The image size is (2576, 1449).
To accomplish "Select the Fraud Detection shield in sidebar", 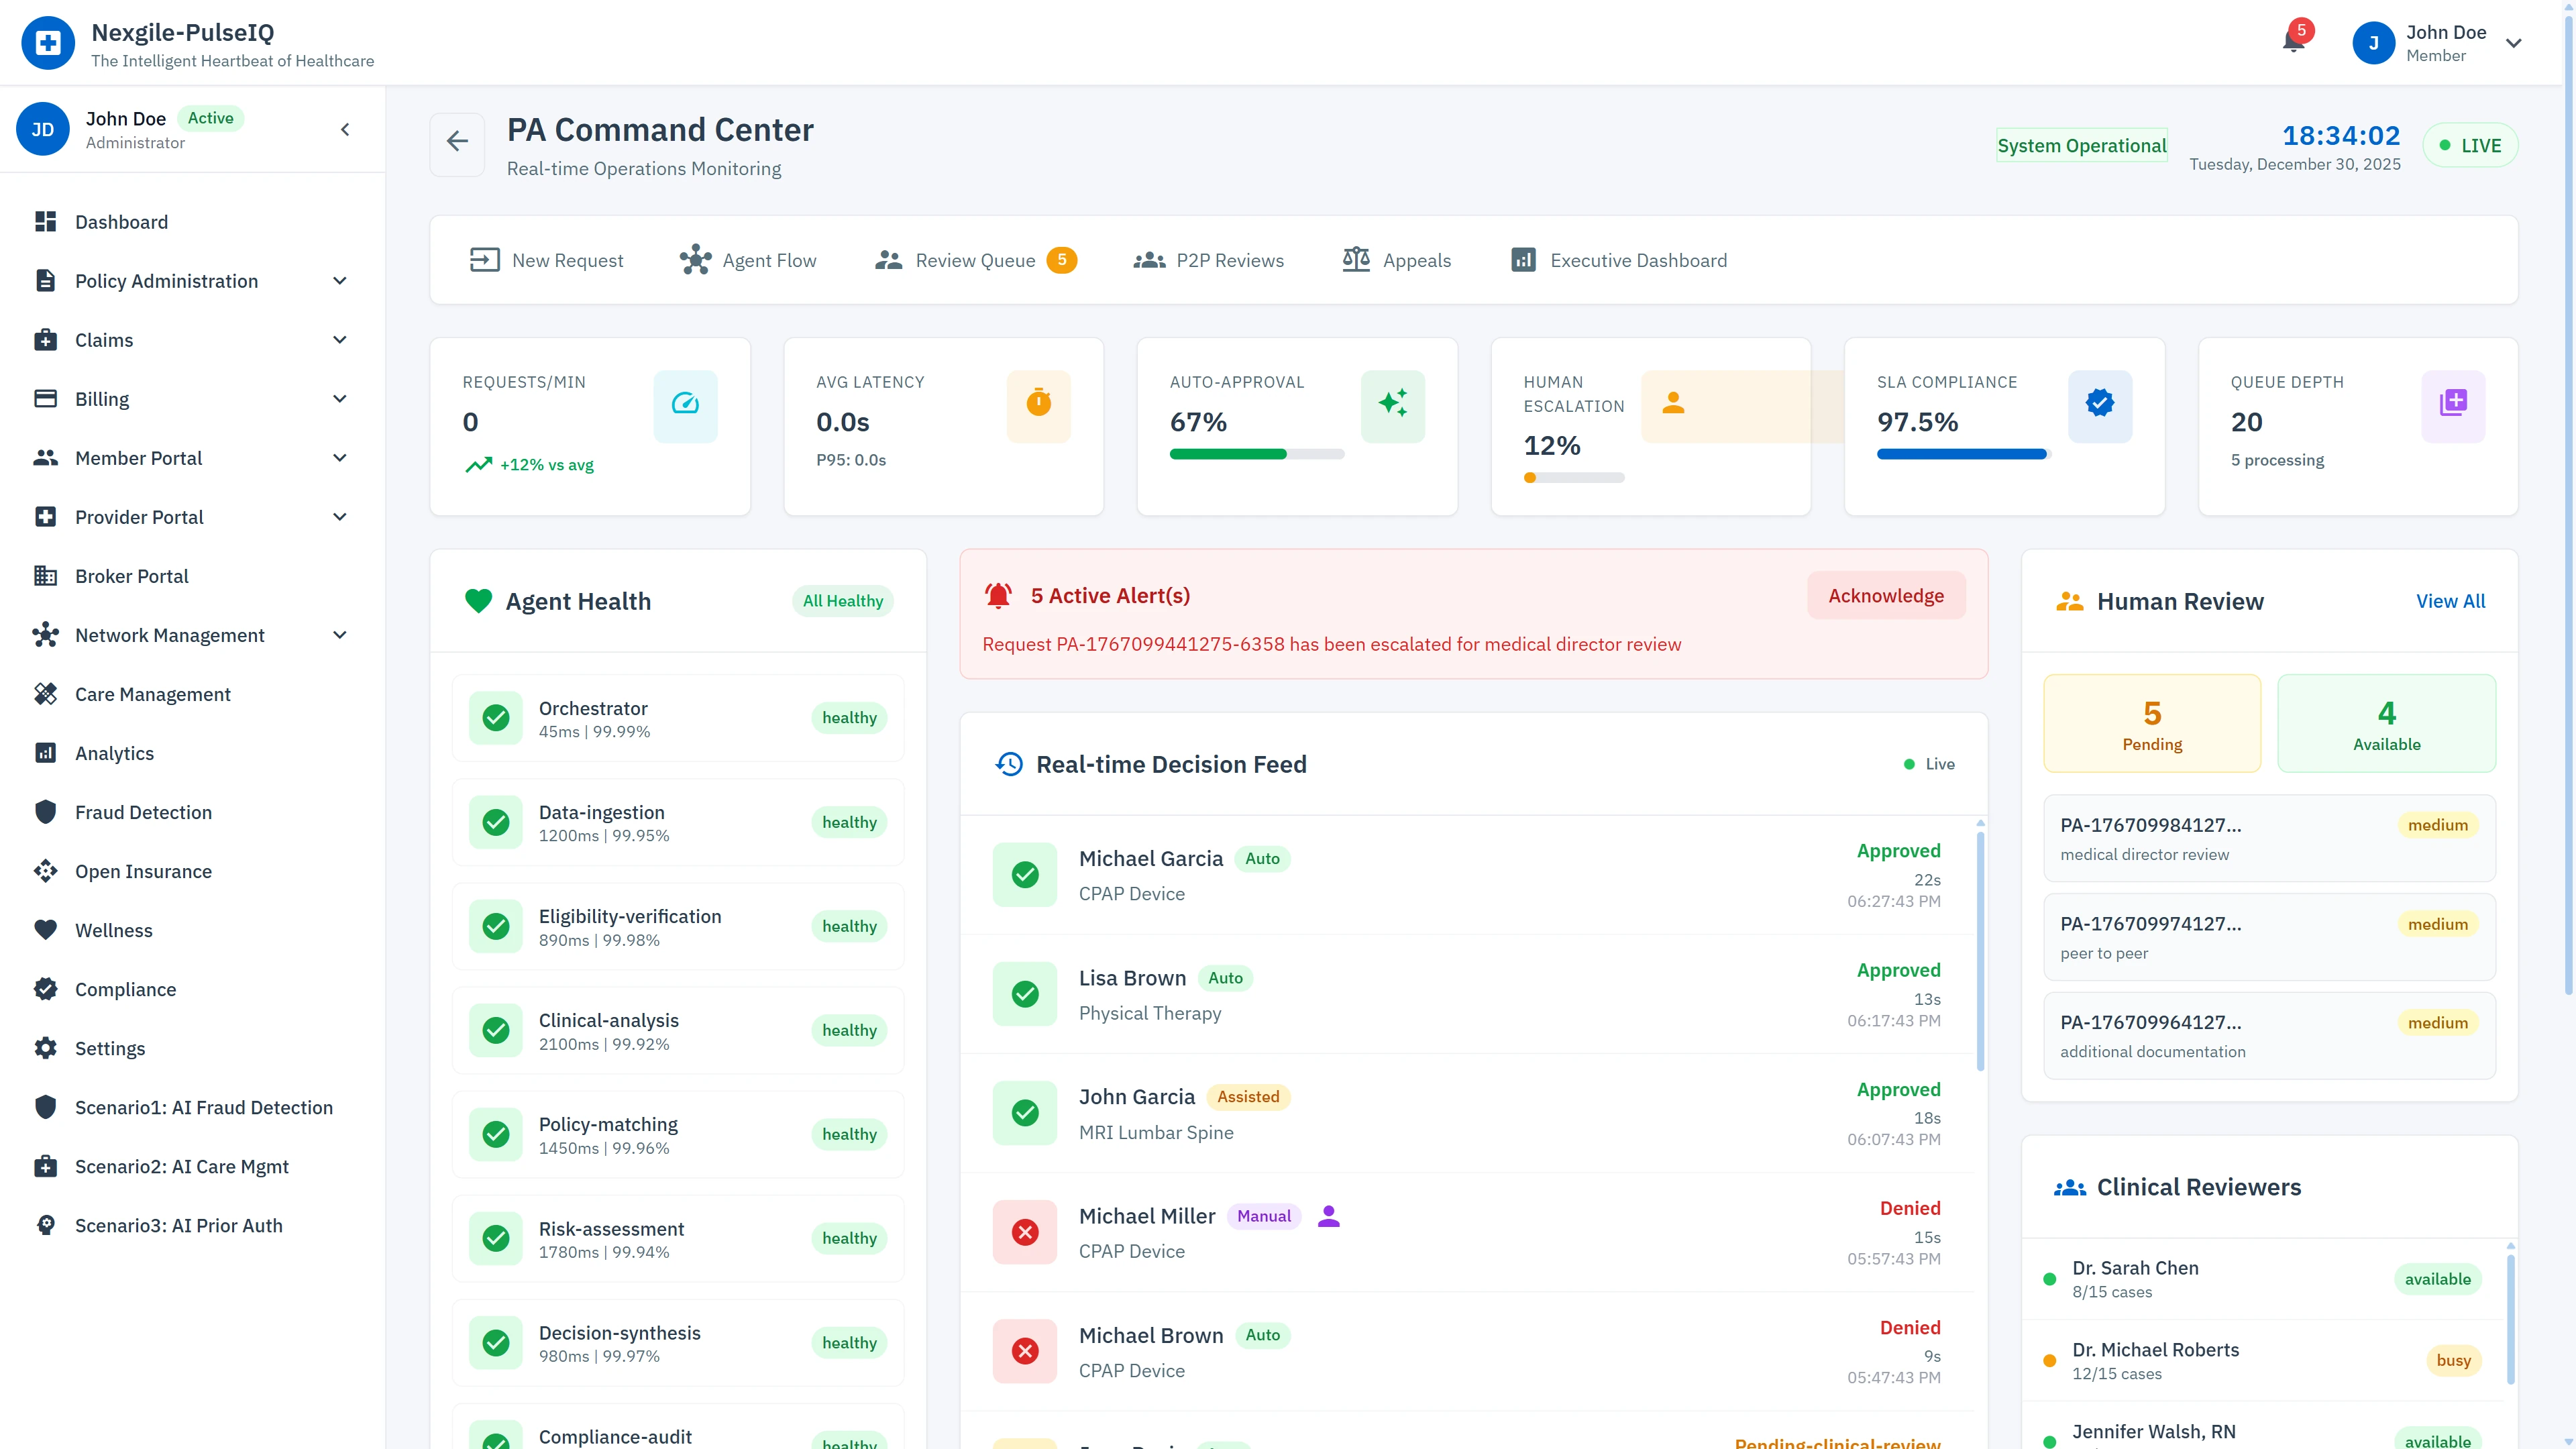I will [x=46, y=812].
